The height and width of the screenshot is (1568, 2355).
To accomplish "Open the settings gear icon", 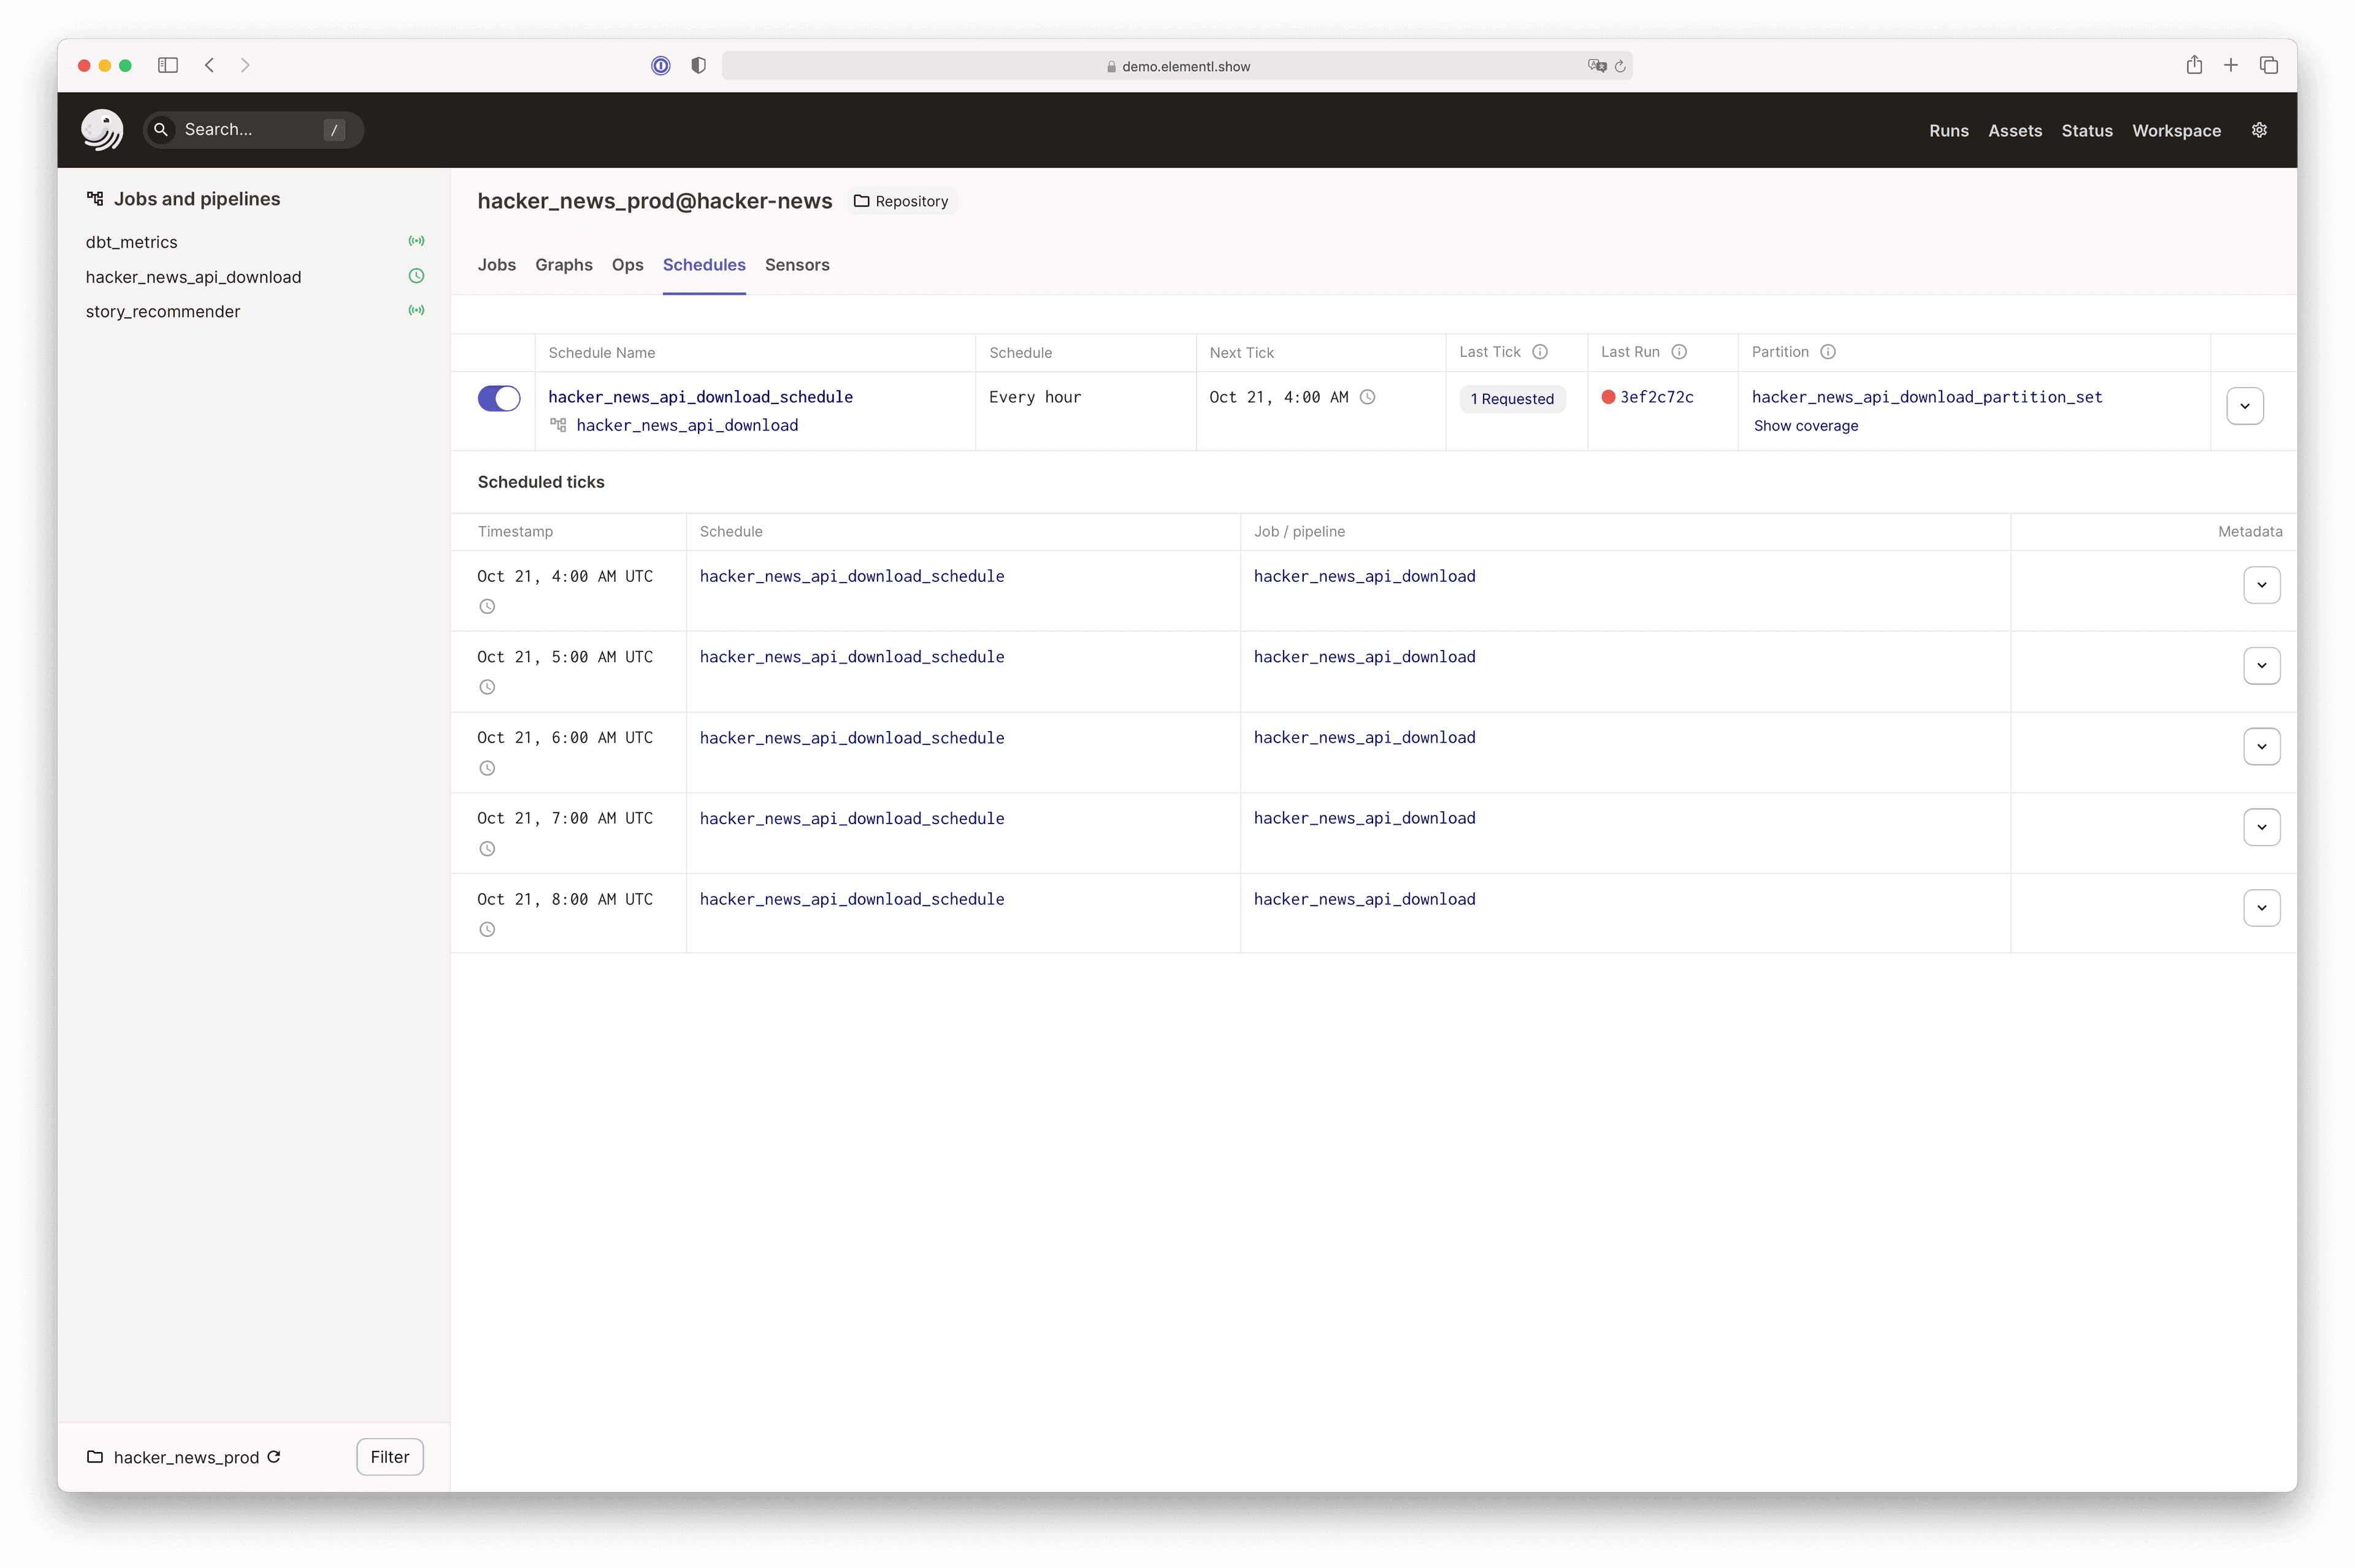I will (2258, 130).
